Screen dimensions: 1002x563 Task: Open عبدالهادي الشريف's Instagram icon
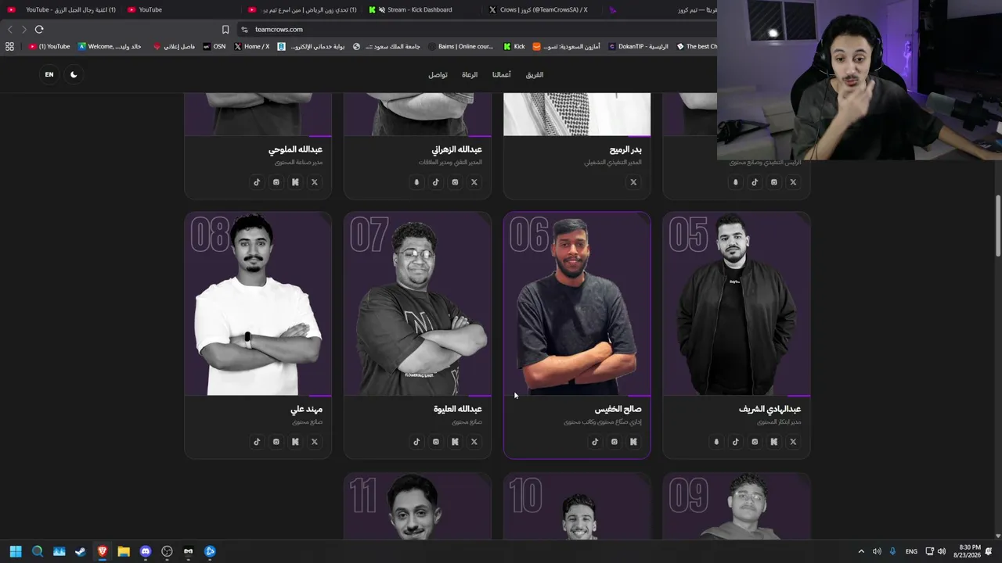click(755, 442)
